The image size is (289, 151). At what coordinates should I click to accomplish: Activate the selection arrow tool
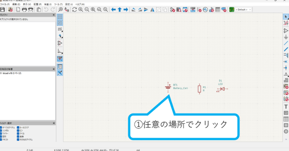point(286,17)
